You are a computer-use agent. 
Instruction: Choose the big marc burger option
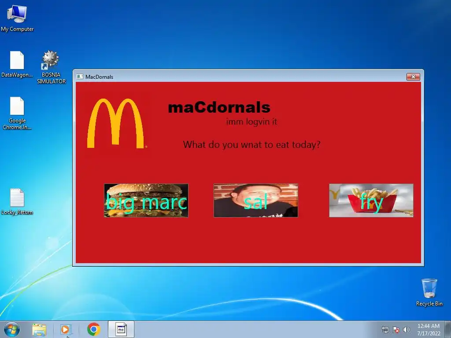pos(146,200)
